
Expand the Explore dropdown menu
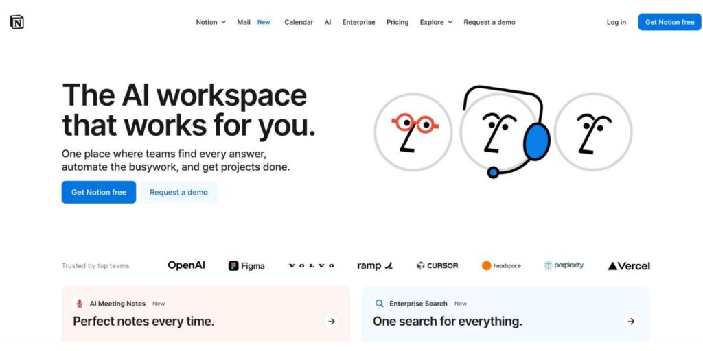pyautogui.click(x=436, y=22)
